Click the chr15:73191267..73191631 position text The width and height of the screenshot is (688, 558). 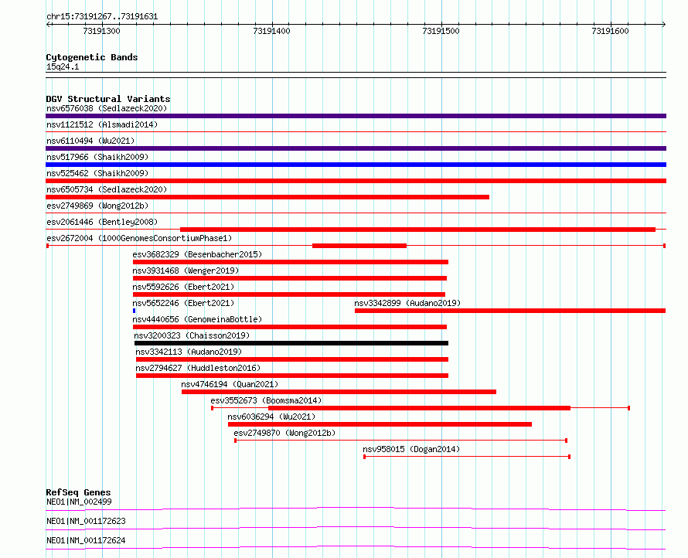click(102, 17)
